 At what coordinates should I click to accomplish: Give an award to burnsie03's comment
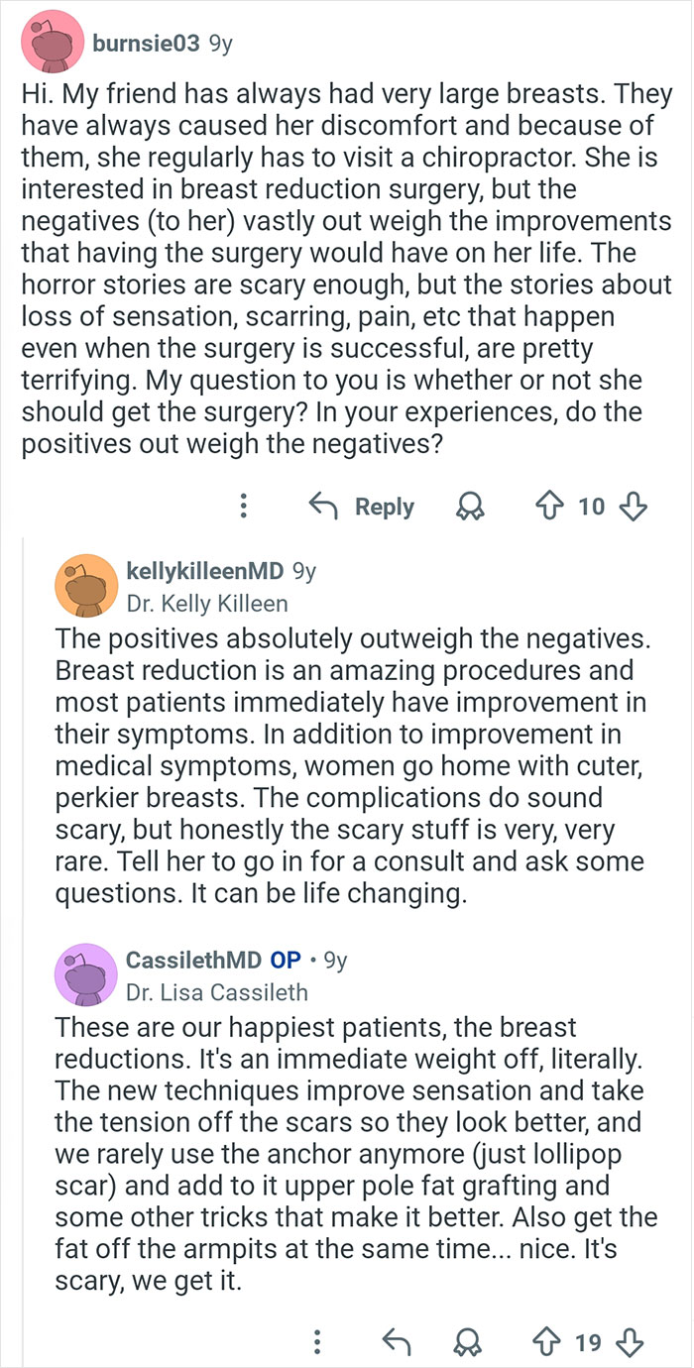(470, 507)
